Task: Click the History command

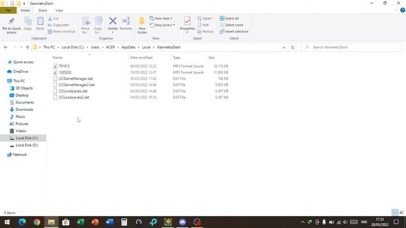Action: 206,32
